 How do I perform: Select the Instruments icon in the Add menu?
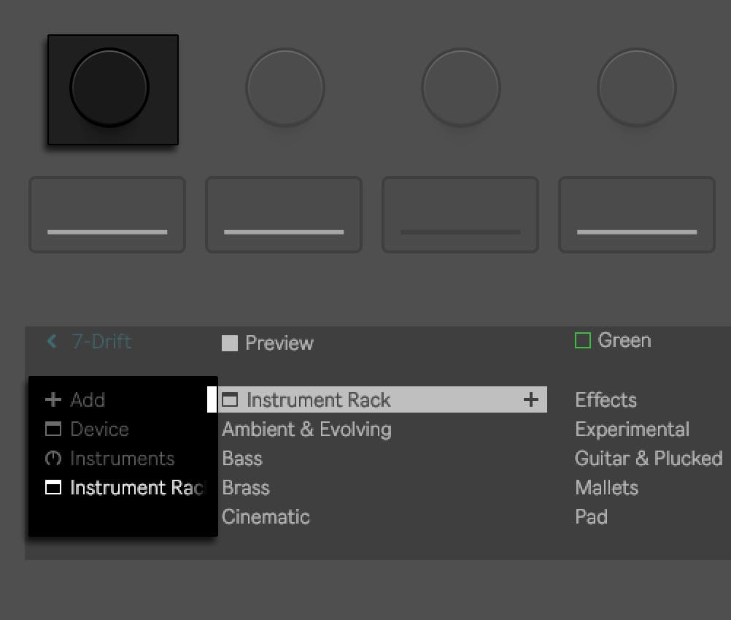[52, 459]
